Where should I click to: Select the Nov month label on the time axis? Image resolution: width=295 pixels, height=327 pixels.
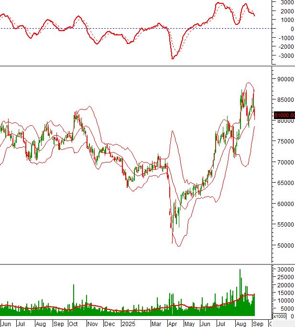[x=93, y=324]
